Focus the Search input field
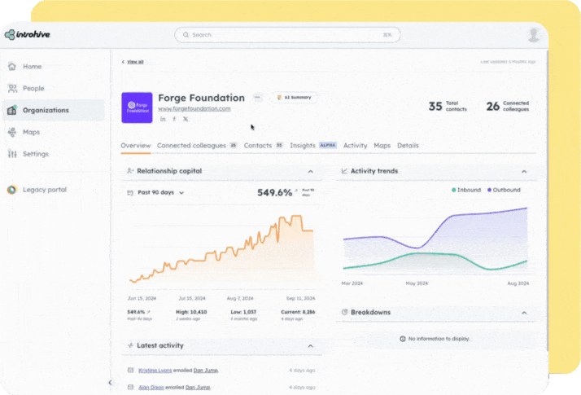This screenshot has height=395, width=581. pos(287,35)
